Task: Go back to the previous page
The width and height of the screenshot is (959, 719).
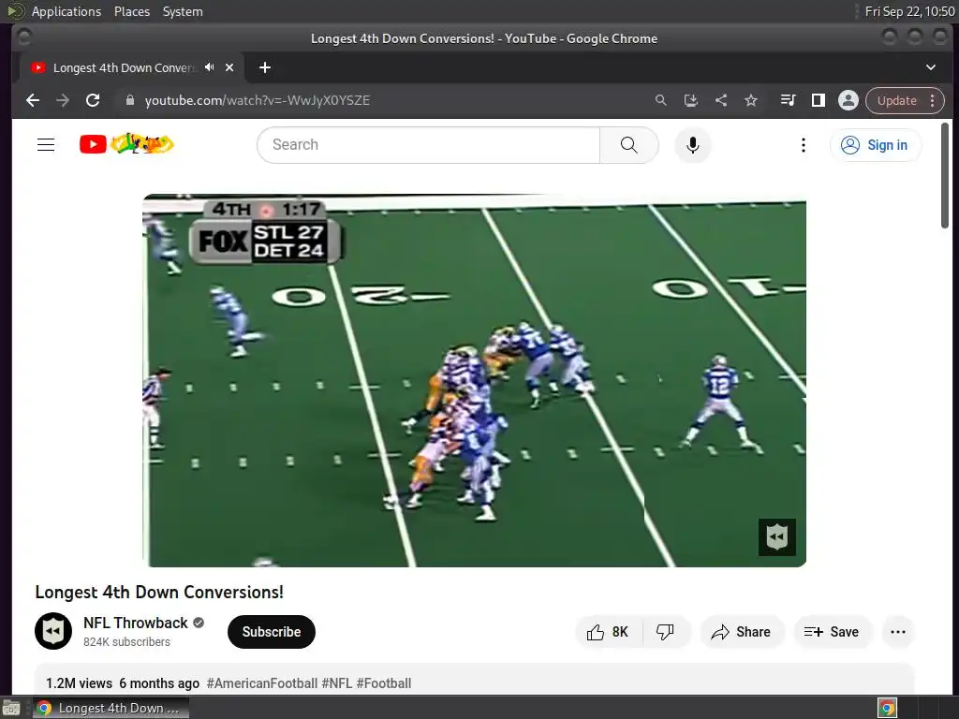Action: 33,100
